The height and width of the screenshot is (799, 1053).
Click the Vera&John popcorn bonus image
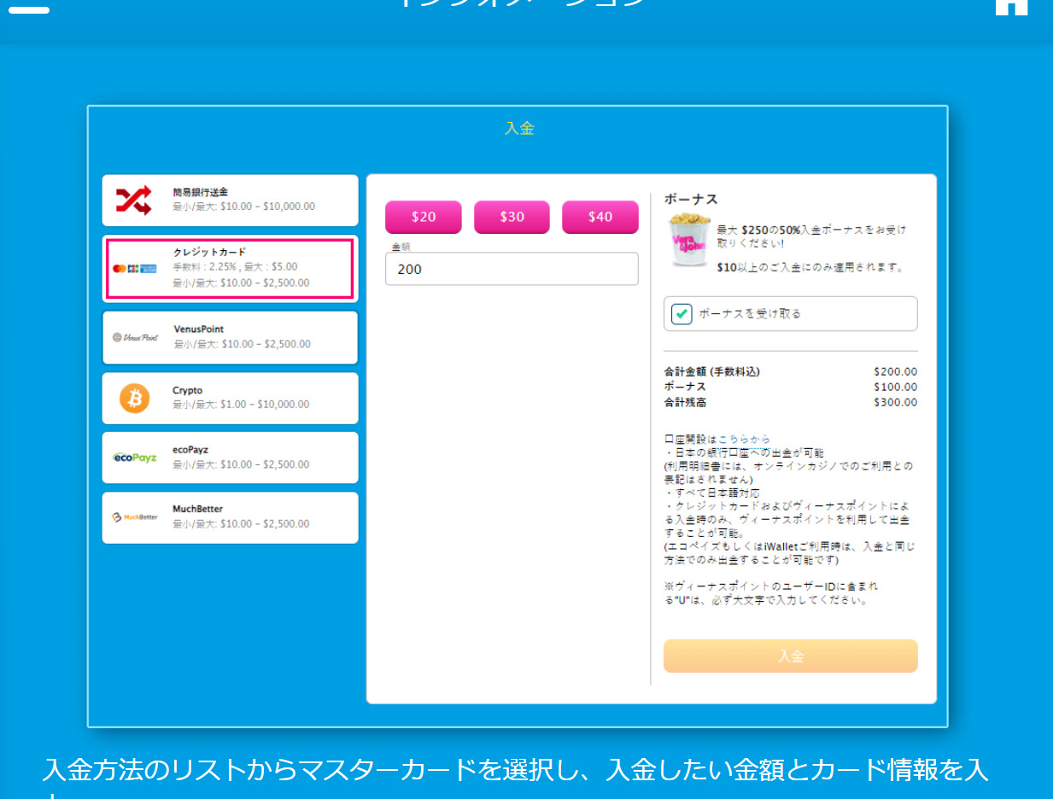pyautogui.click(x=690, y=241)
